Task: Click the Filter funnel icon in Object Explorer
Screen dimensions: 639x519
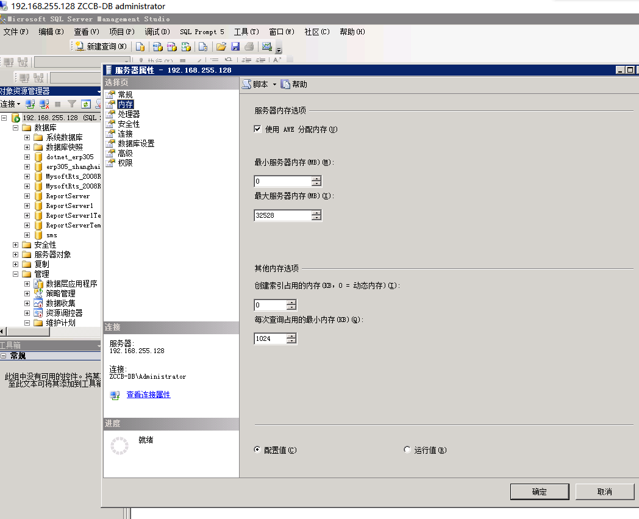Action: (x=72, y=104)
